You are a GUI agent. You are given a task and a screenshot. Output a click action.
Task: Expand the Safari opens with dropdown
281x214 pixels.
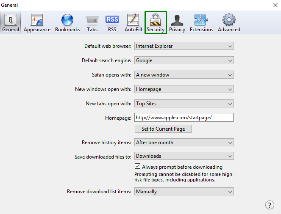(184, 75)
